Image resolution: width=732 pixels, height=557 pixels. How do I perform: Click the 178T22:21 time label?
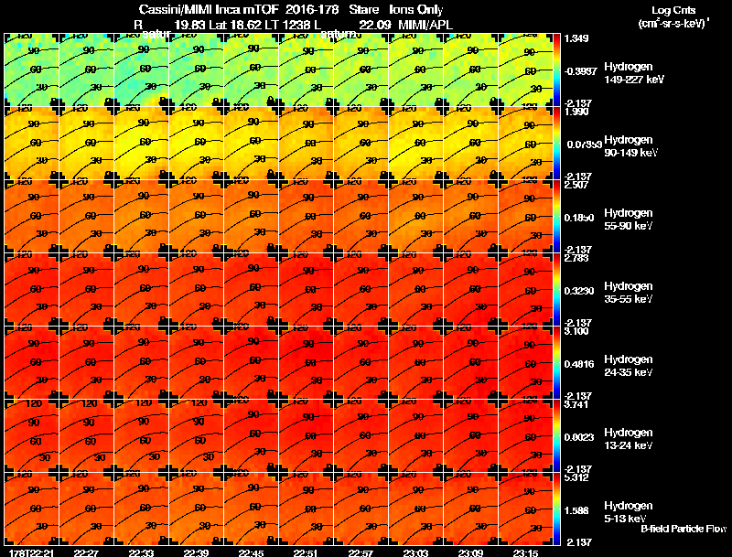click(31, 552)
